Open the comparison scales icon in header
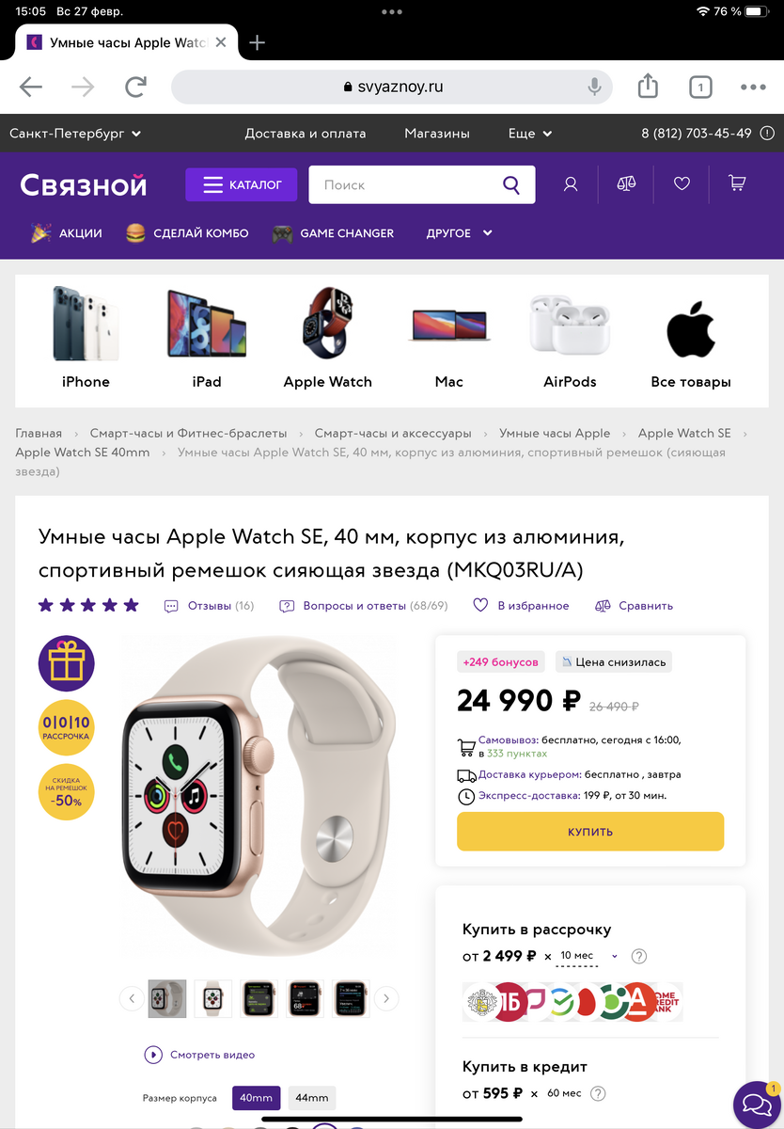Screen dimensions: 784x1129 (626, 184)
